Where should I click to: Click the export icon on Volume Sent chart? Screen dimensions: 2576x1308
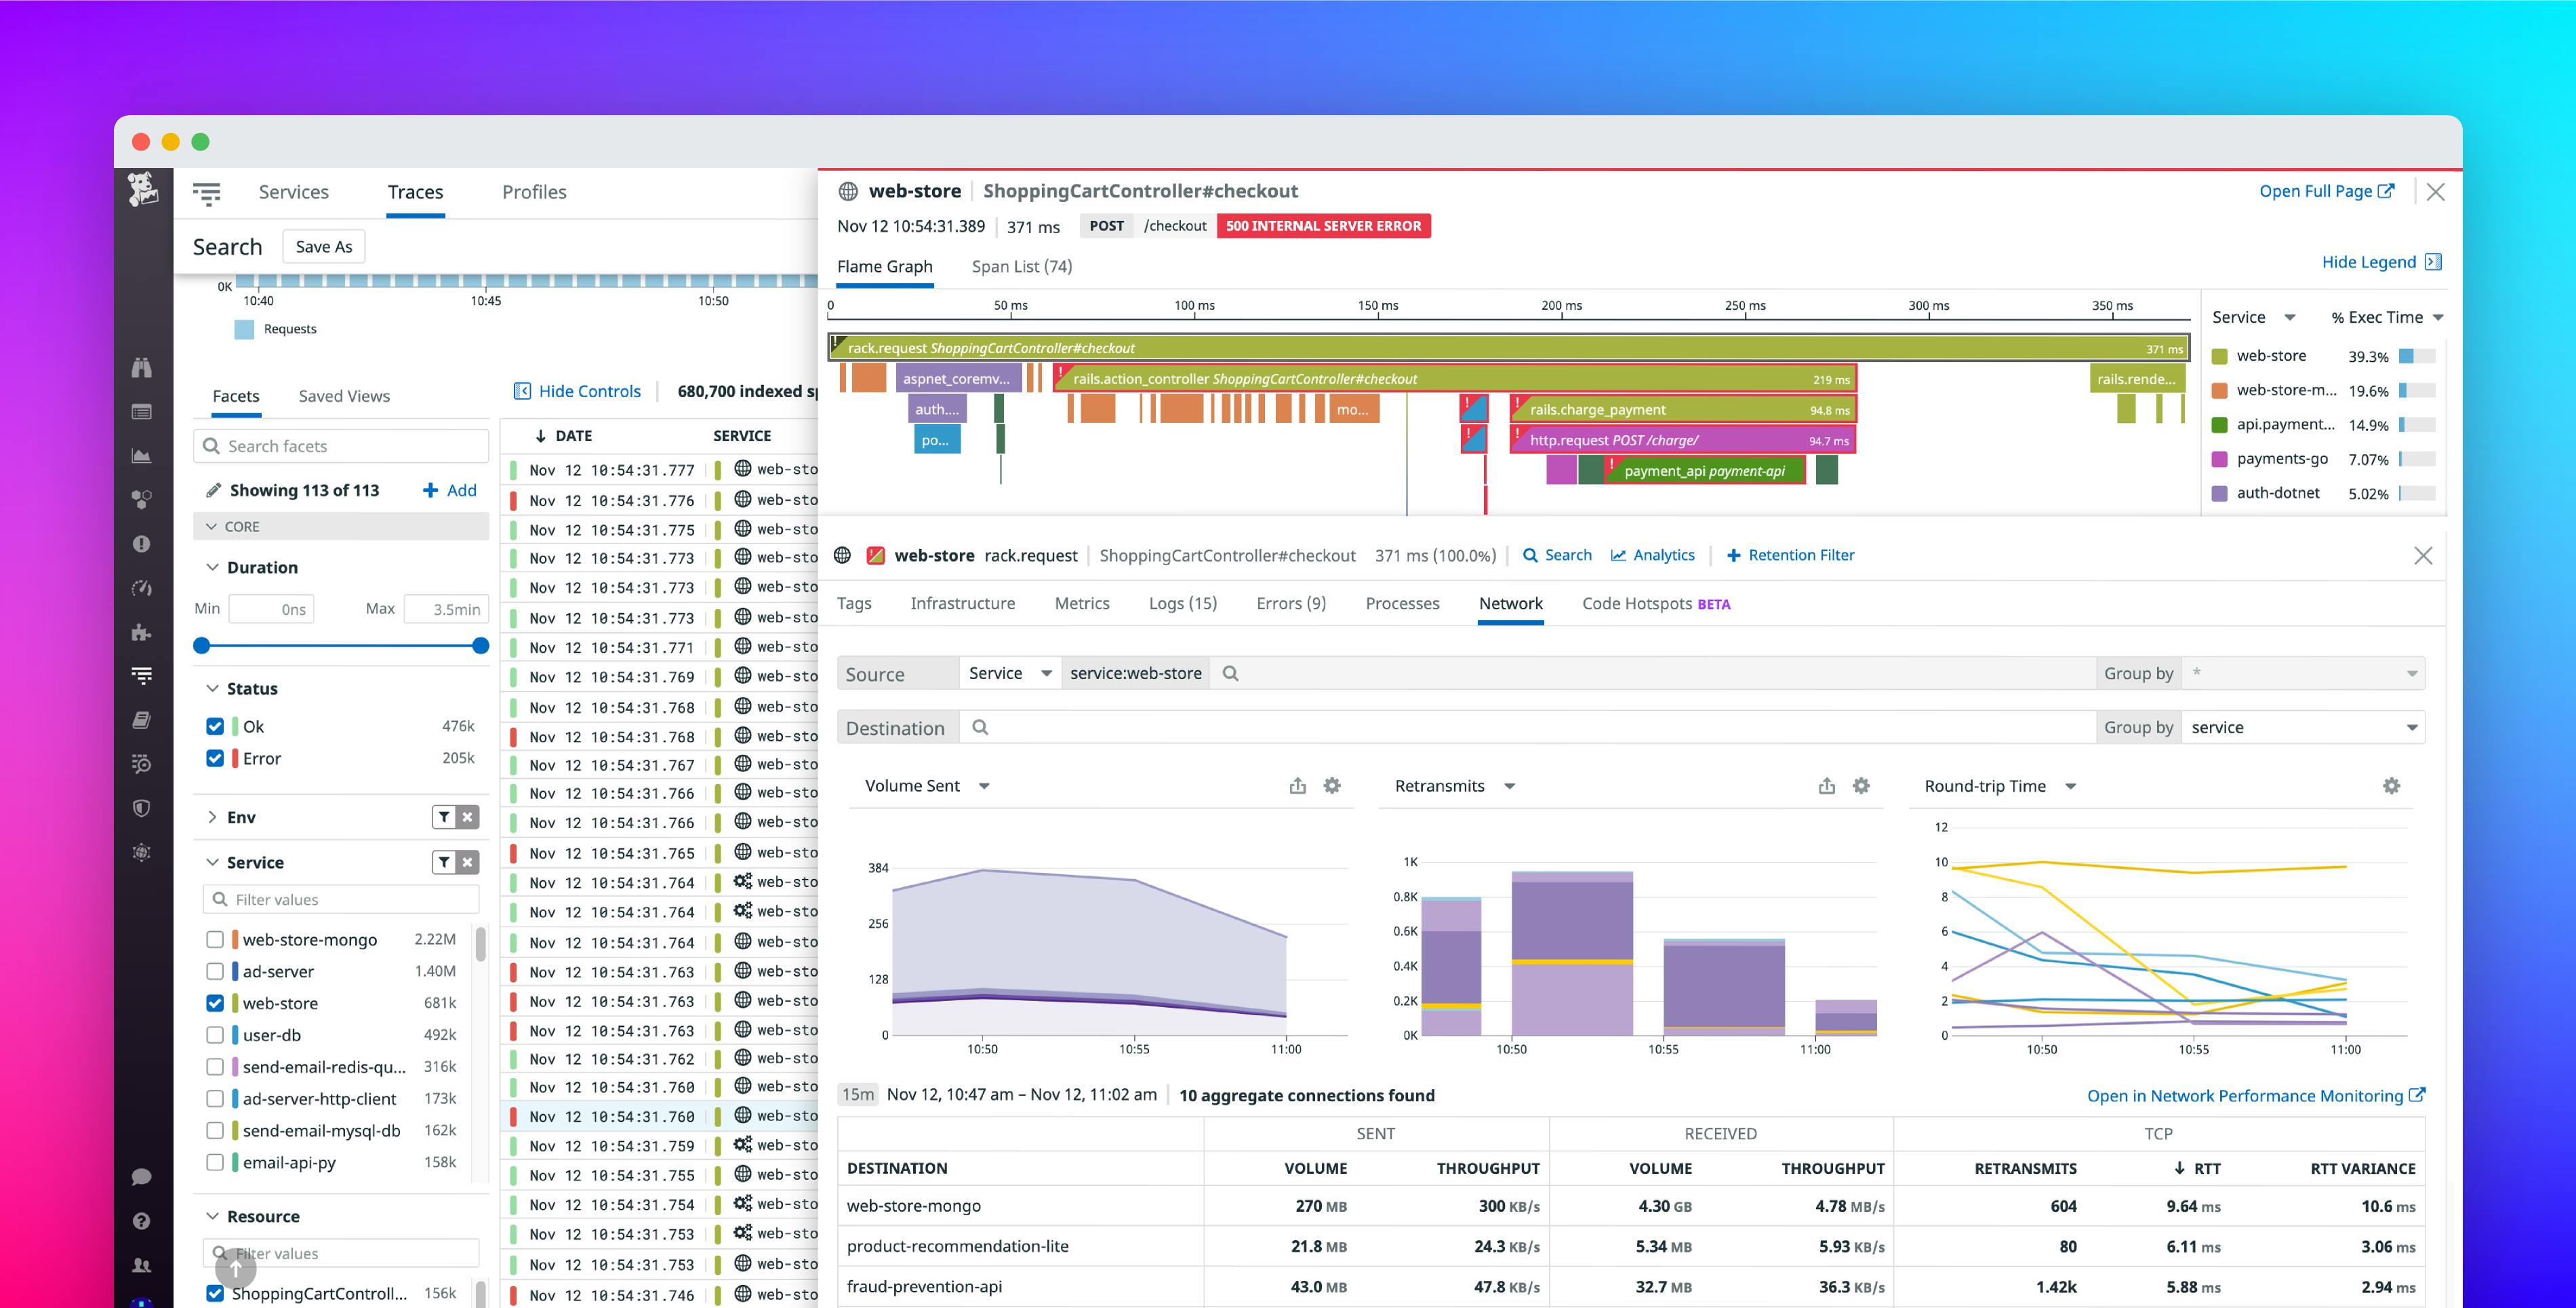pyautogui.click(x=1297, y=786)
